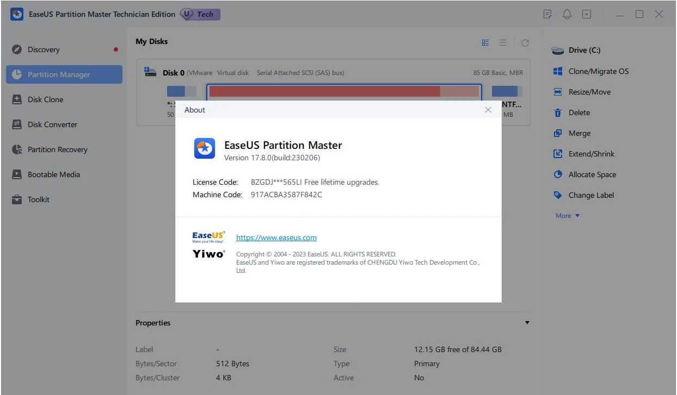Click Version 17.8.0(build:230206) text
The image size is (677, 395).
272,158
